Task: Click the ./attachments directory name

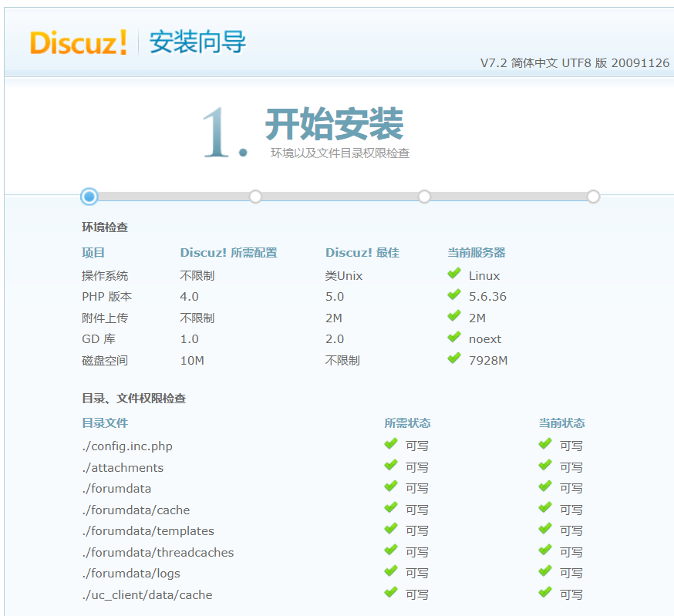Action: pyautogui.click(x=123, y=468)
